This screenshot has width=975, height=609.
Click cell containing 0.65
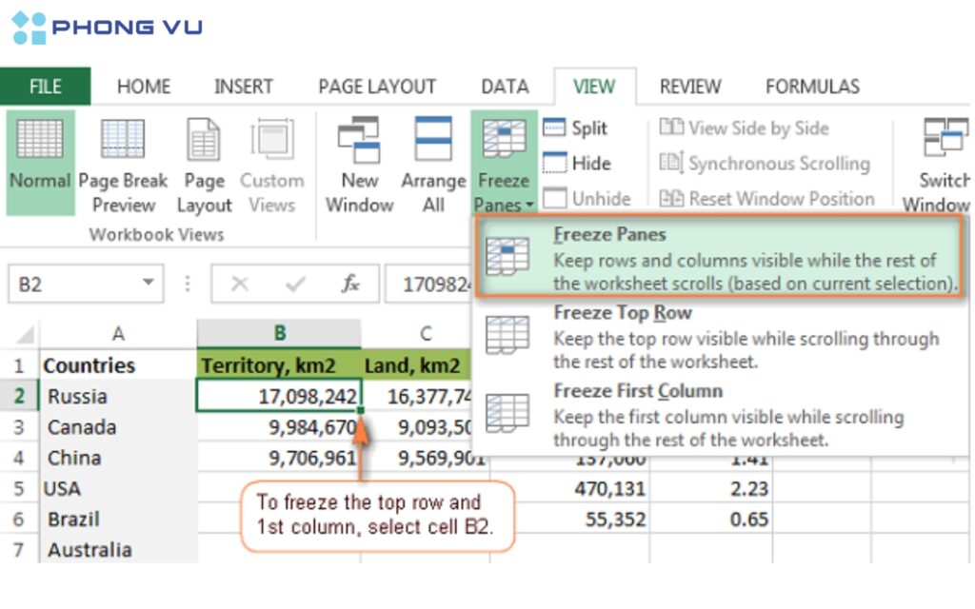[710, 519]
